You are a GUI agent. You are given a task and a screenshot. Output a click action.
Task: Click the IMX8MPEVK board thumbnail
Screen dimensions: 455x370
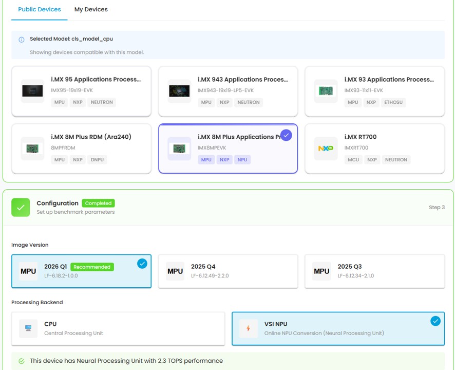(x=179, y=149)
